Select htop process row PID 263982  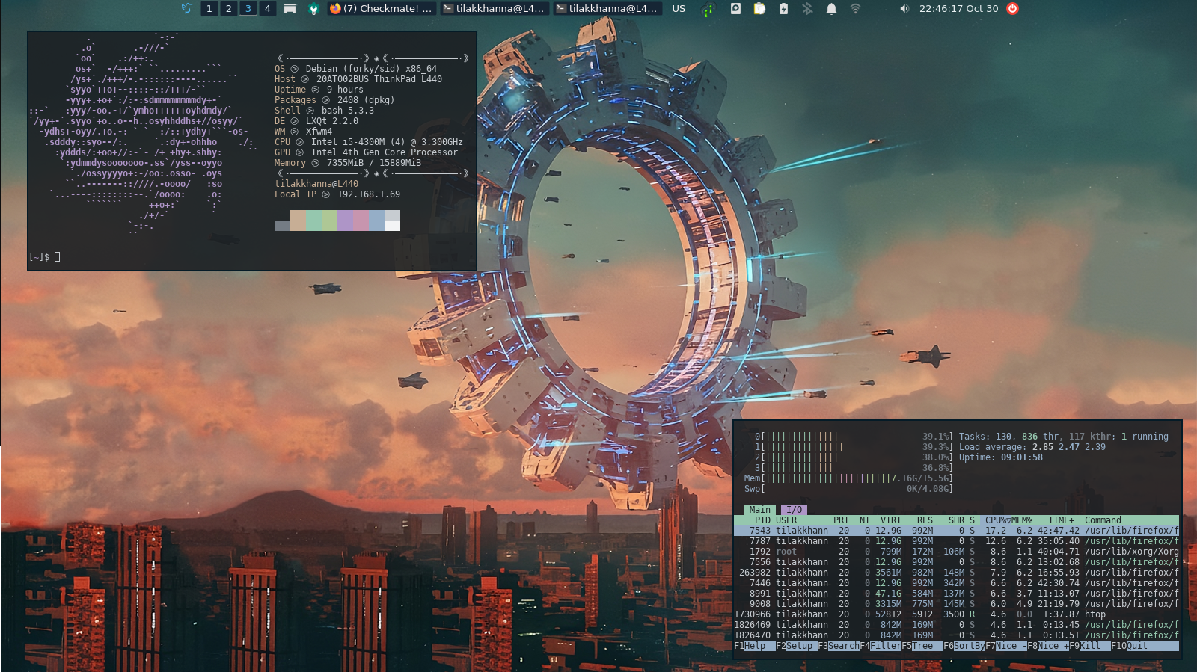pos(956,573)
